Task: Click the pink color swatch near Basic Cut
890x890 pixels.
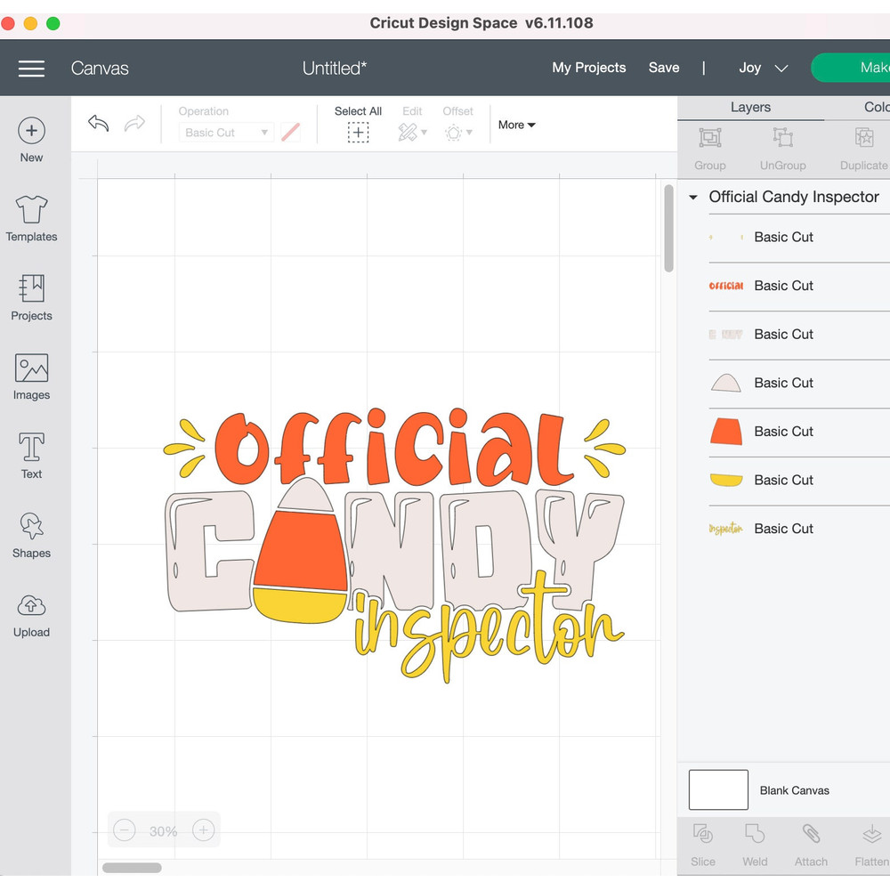Action: [291, 132]
